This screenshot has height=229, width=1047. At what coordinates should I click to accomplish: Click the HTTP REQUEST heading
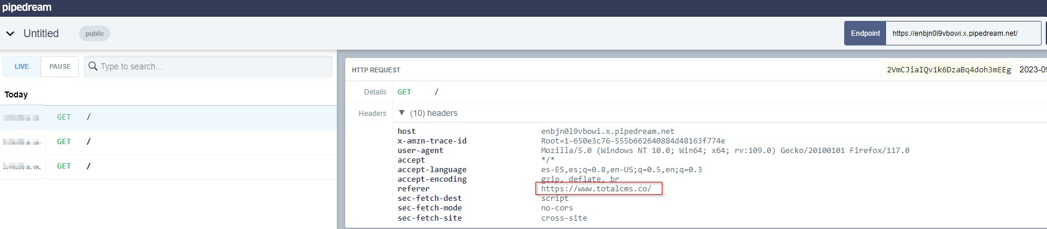pyautogui.click(x=376, y=70)
